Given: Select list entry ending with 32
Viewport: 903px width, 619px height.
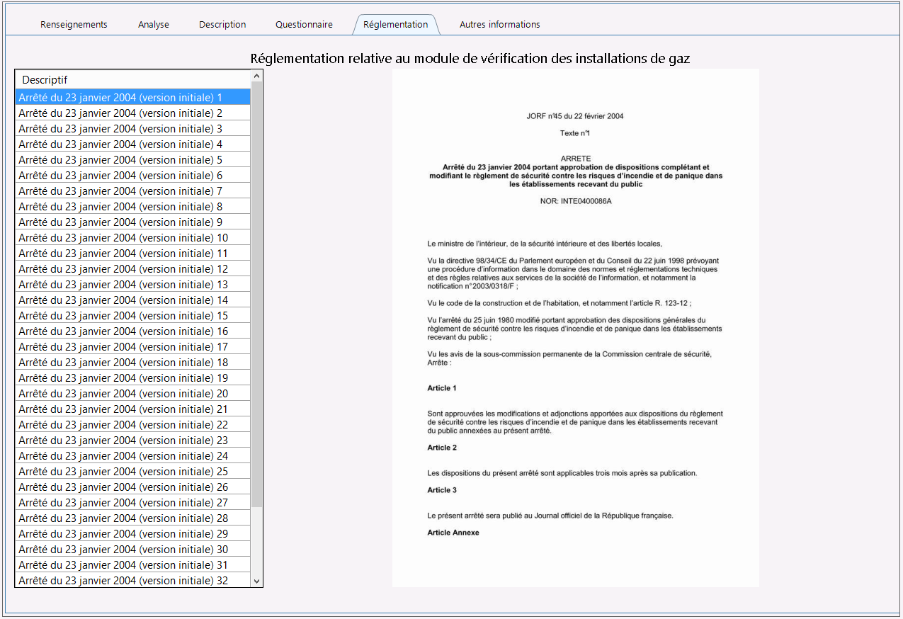Looking at the screenshot, I should pyautogui.click(x=133, y=581).
